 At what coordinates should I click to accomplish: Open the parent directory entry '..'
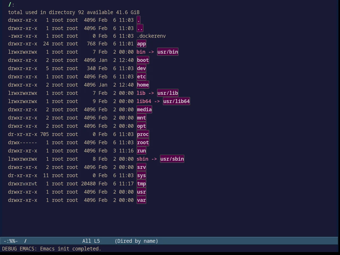click(140, 28)
